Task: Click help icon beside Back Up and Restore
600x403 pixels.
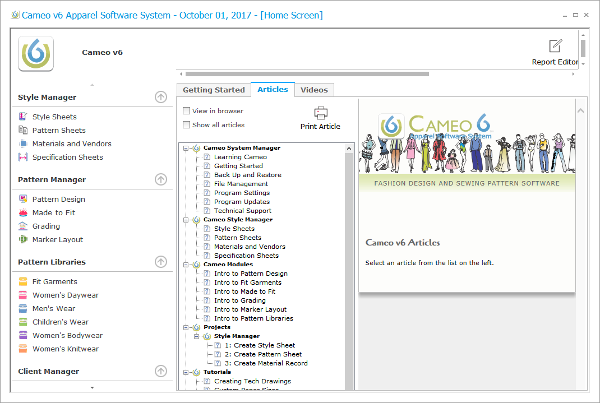Action: pos(207,175)
